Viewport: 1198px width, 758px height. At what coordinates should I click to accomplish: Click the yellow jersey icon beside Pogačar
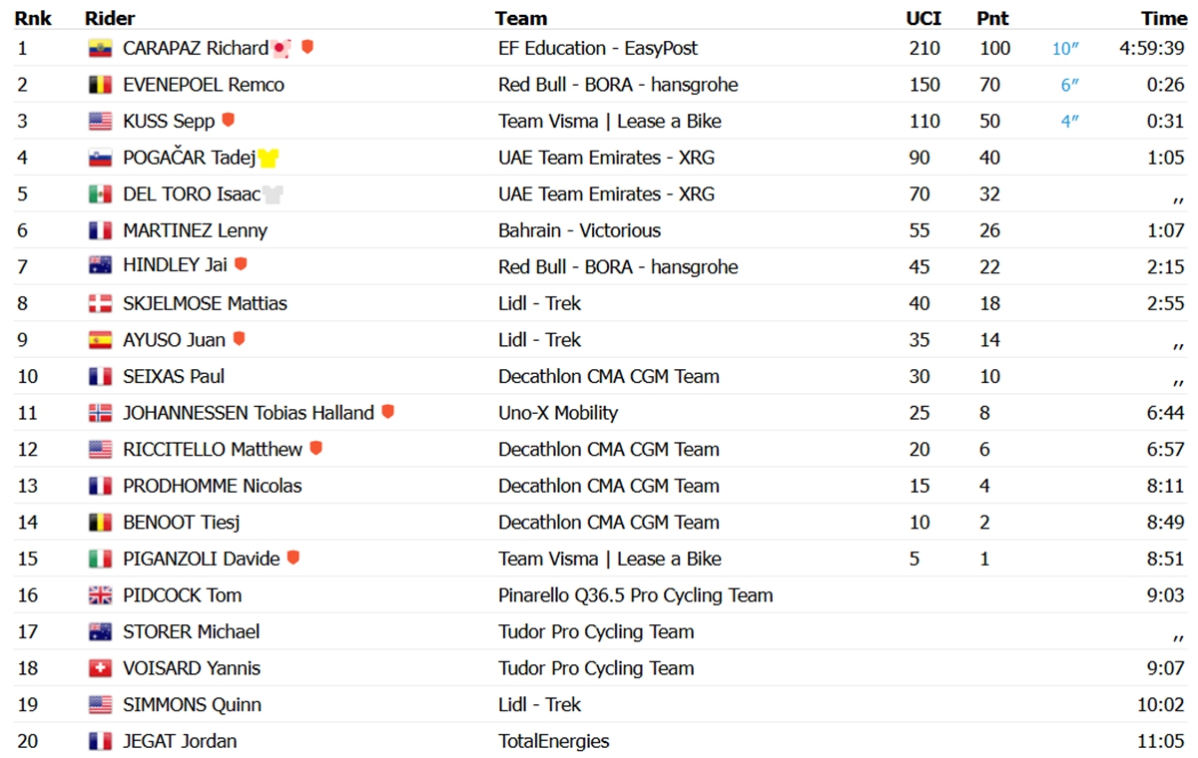coord(269,158)
